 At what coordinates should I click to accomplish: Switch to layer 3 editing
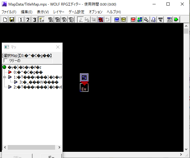click(x=35, y=19)
